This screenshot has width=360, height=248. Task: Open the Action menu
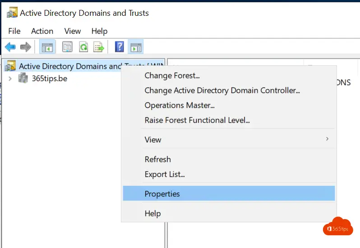coord(42,31)
